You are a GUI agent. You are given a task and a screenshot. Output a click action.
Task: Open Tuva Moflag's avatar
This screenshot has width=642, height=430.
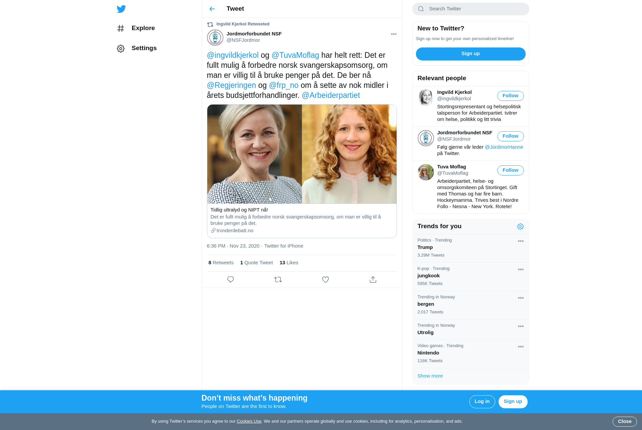(426, 172)
